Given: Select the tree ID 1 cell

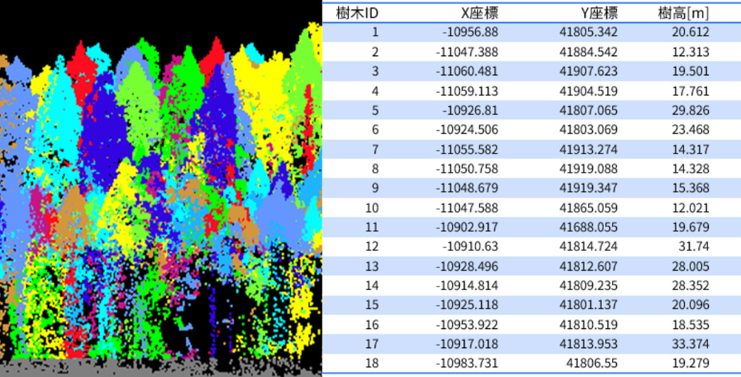Looking at the screenshot, I should (375, 32).
